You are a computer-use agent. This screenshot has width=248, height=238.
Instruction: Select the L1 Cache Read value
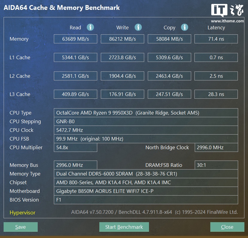pyautogui.click(x=75, y=57)
